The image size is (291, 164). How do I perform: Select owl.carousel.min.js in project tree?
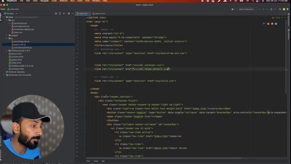pos(21,47)
